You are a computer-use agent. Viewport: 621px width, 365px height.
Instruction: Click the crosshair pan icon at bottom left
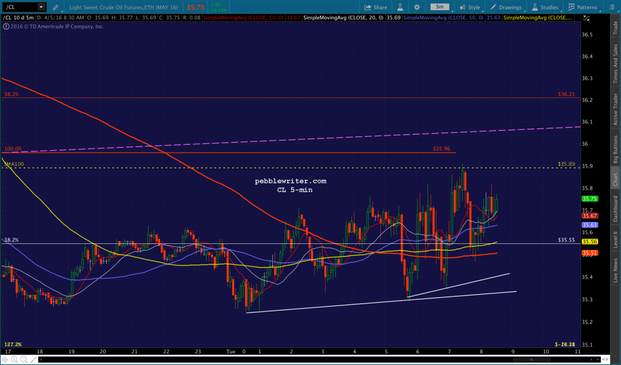(x=5, y=360)
